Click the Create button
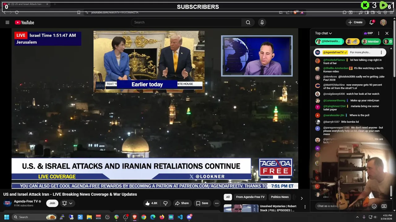This screenshot has height=222, width=396. [355, 22]
